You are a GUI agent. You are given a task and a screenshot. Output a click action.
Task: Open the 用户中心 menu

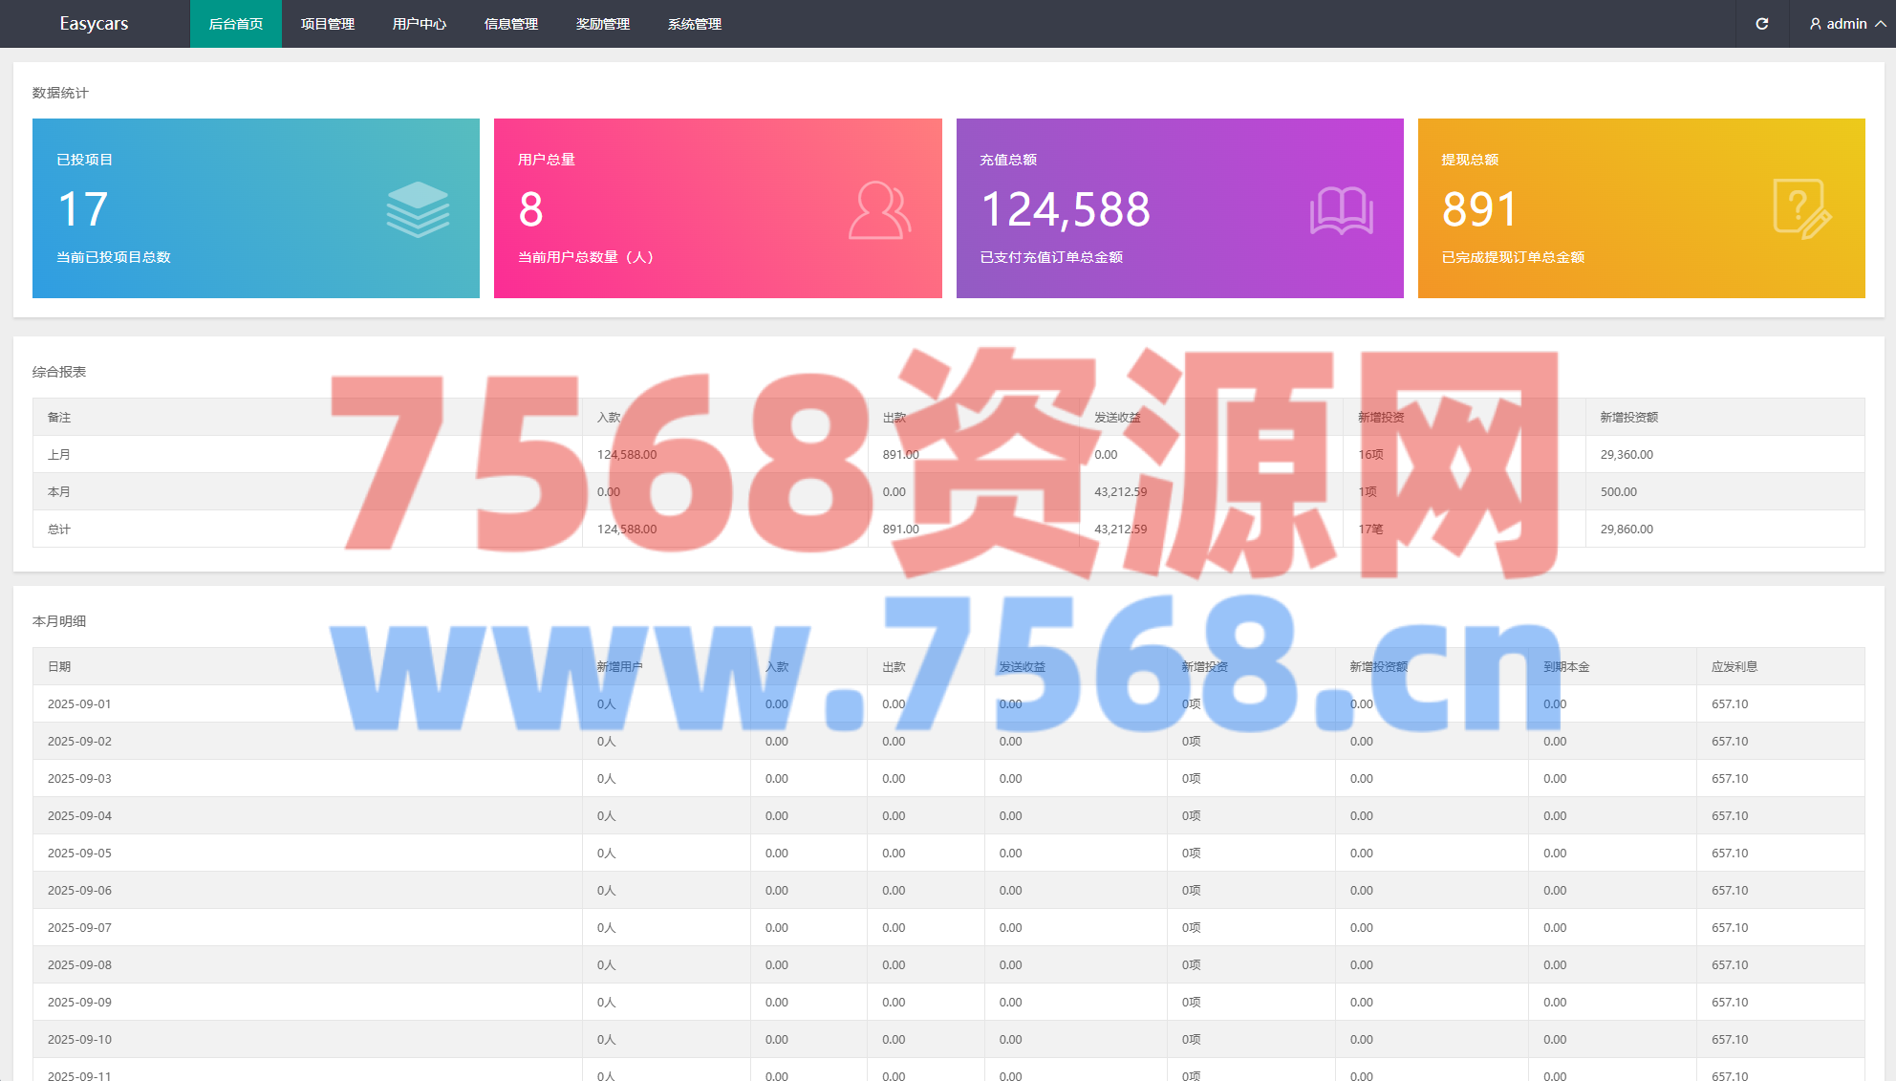(420, 24)
